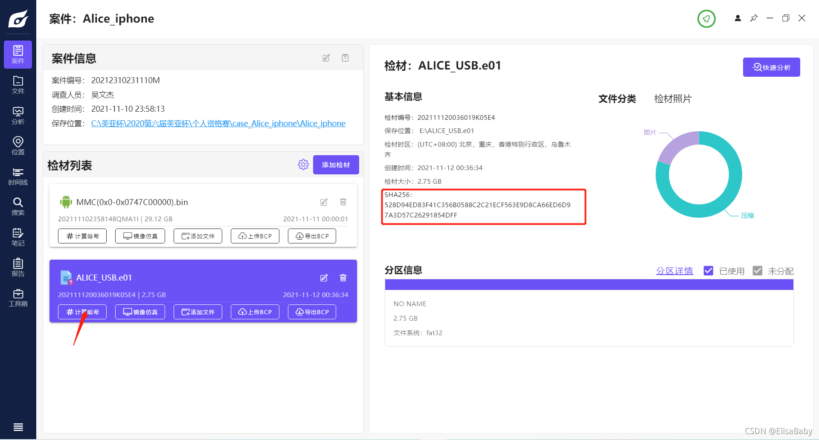Image resolution: width=819 pixels, height=440 pixels.
Task: Delete the MMC(0x0-0x0747C00000).bin evidence entry
Action: [343, 202]
